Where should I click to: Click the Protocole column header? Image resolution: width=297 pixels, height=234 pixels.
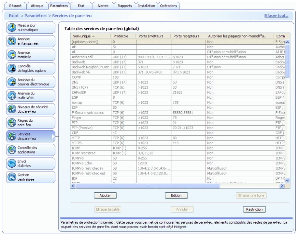pyautogui.click(x=123, y=36)
